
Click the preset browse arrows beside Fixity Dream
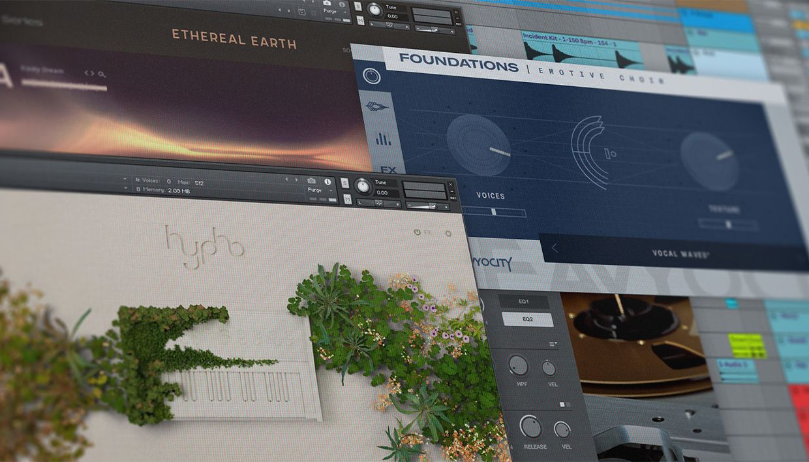pos(89,73)
